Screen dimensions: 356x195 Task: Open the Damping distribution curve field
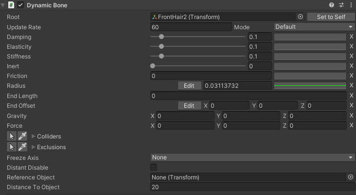310,37
